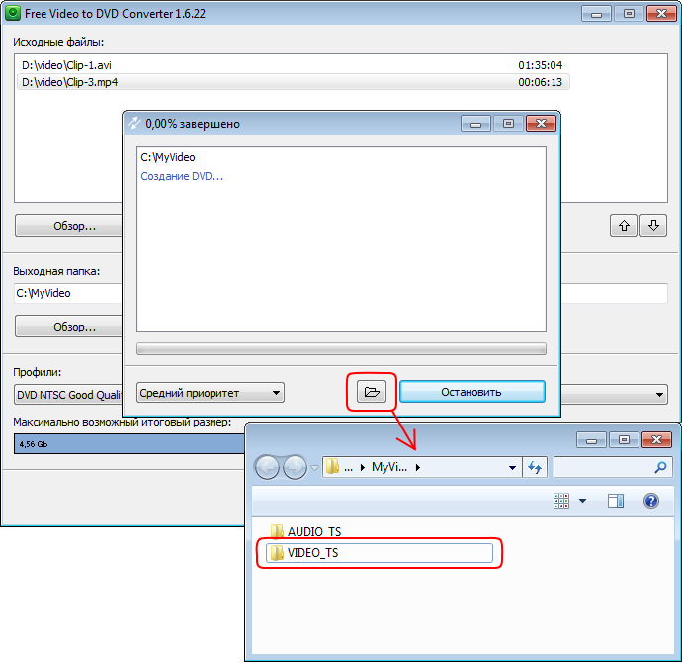The image size is (682, 663).
Task: Toggle the Explorer preview pane icon
Action: 615,502
